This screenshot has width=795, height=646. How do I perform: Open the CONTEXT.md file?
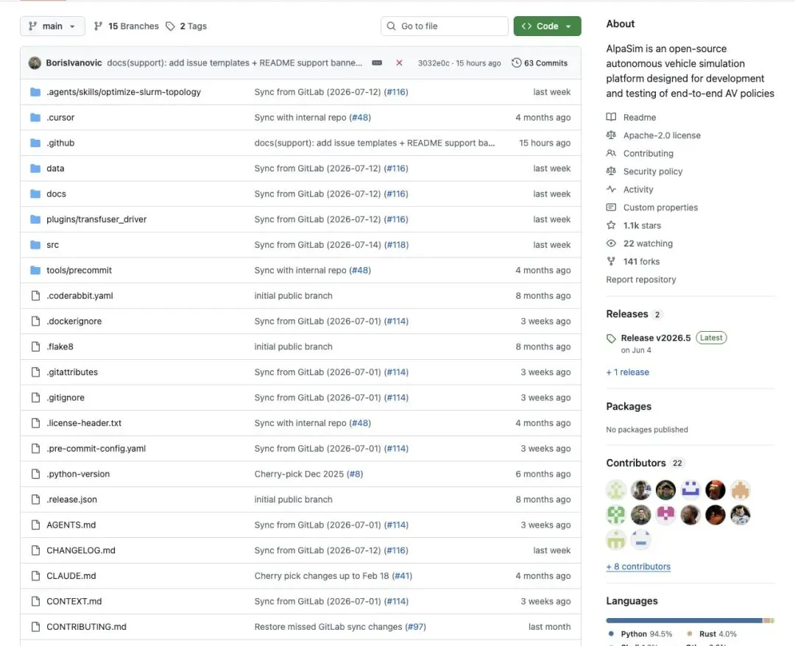click(x=74, y=601)
